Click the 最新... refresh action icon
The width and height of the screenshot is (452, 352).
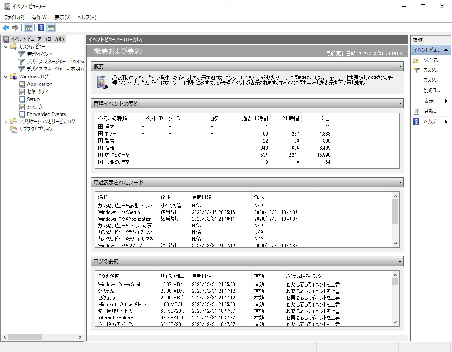(x=416, y=111)
